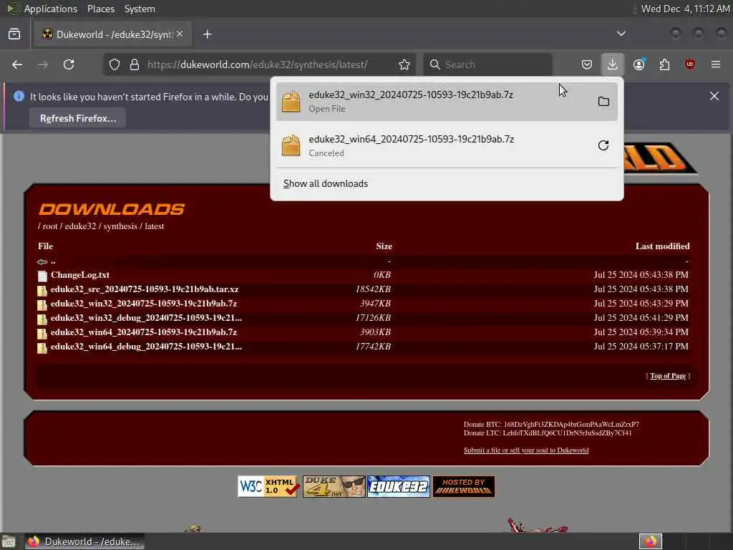
Task: Retry the canceled win64 download
Action: point(603,145)
